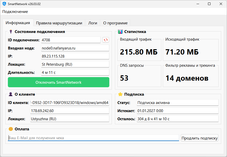Select the Истекает expiration date field
Screen dimensions: 227x157
pyautogui.click(x=177, y=110)
